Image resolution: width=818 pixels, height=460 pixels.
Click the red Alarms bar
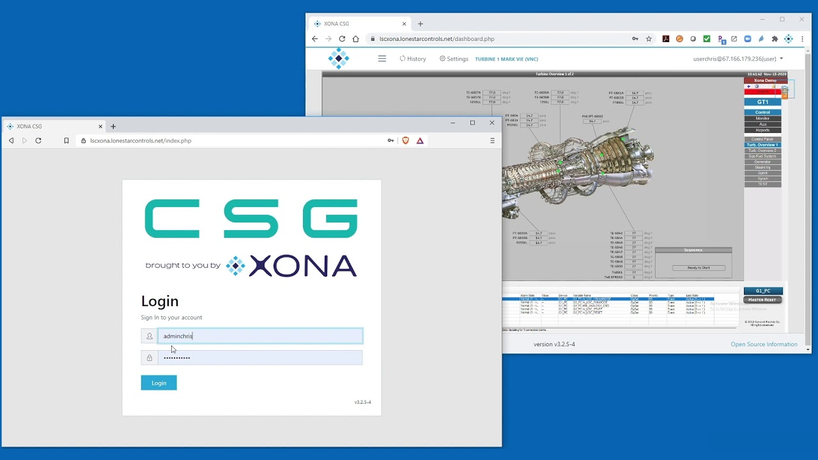pos(763,92)
